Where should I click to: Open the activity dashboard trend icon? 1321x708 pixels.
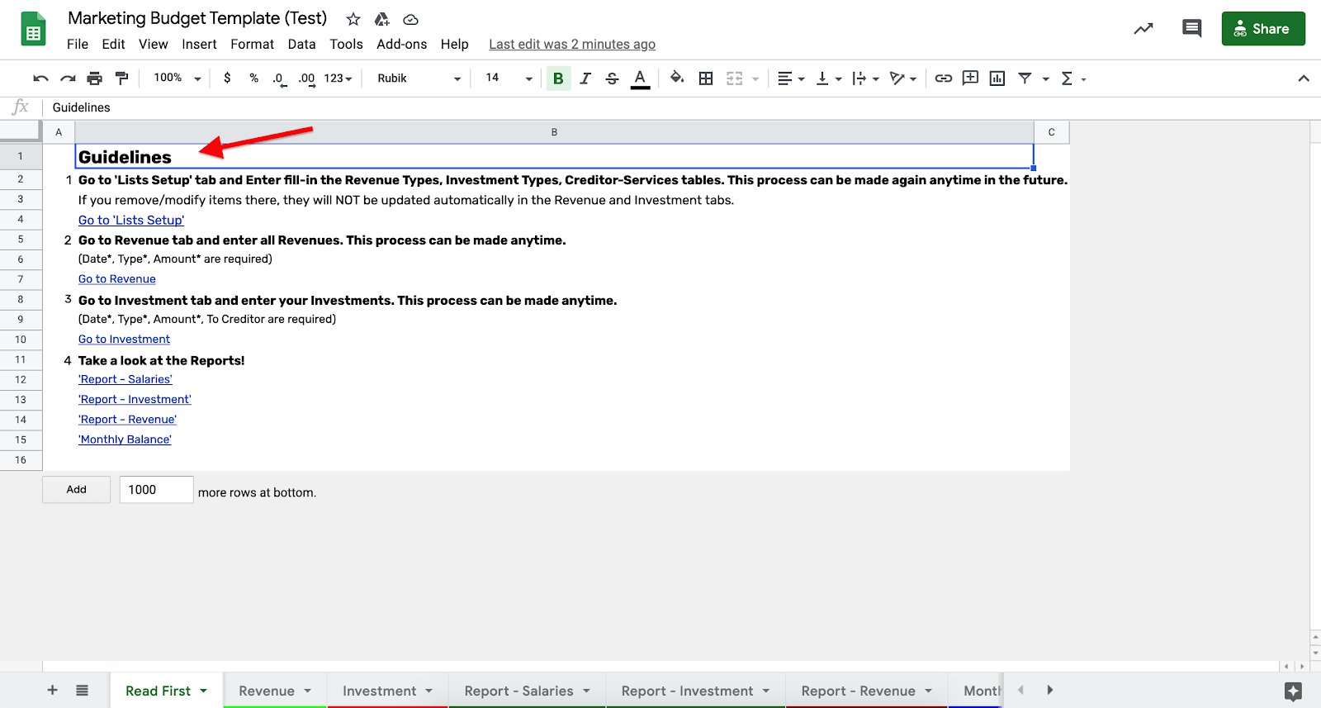[1143, 29]
